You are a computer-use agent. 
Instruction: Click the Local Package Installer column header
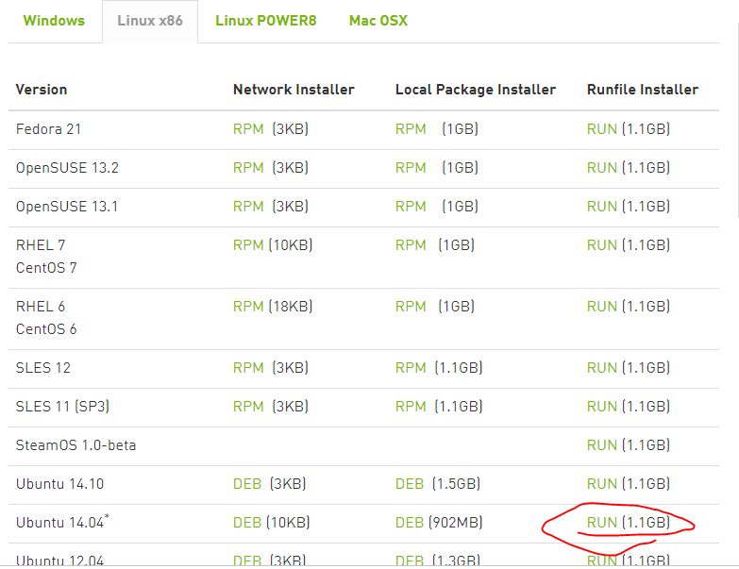(x=476, y=90)
